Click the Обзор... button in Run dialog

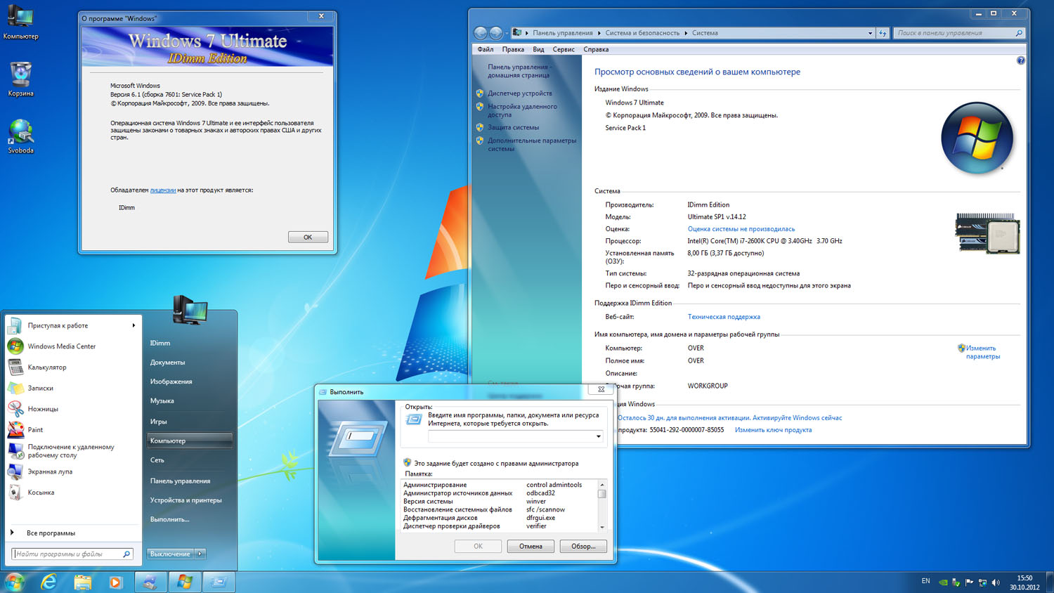tap(583, 546)
